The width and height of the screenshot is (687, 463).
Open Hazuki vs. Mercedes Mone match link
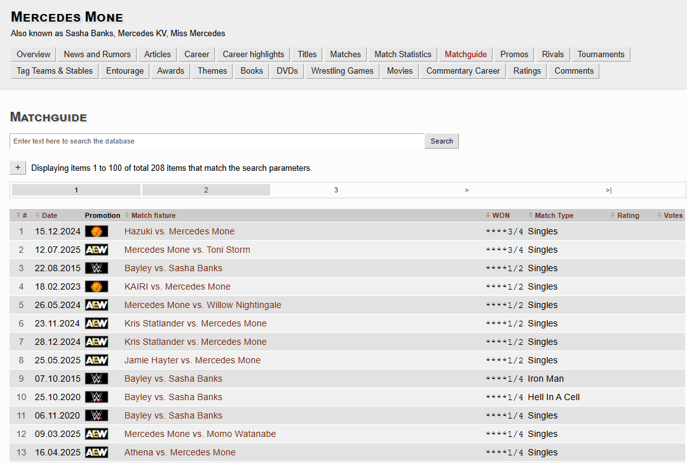coord(179,231)
